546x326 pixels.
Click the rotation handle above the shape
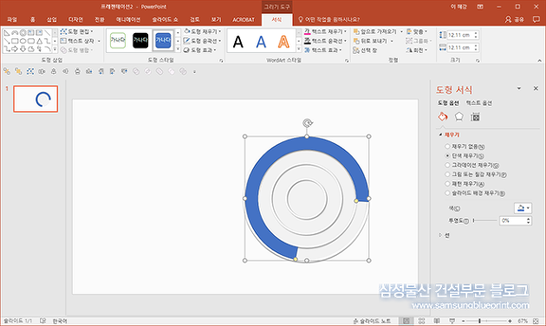[307, 123]
